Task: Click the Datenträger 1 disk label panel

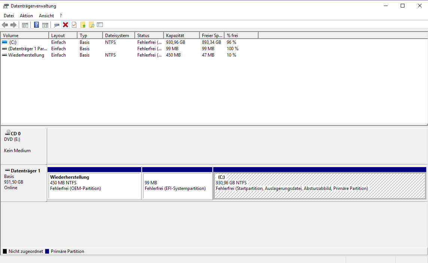Action: click(x=24, y=183)
